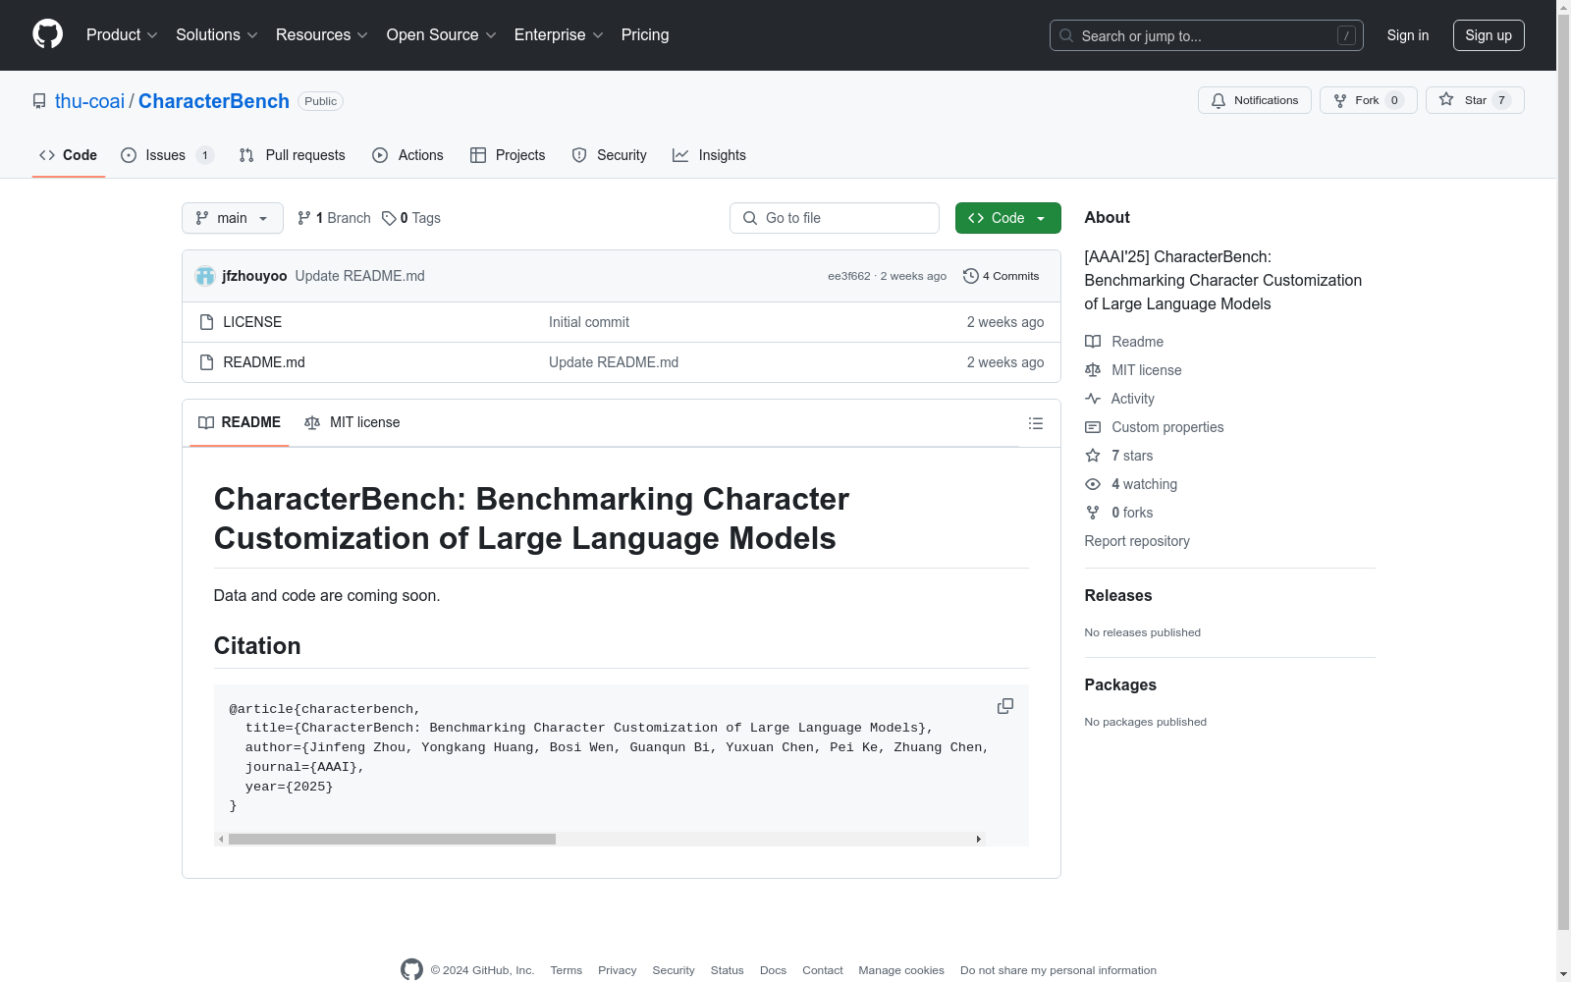Open the Packages section heading
The width and height of the screenshot is (1571, 982).
(x=1120, y=684)
